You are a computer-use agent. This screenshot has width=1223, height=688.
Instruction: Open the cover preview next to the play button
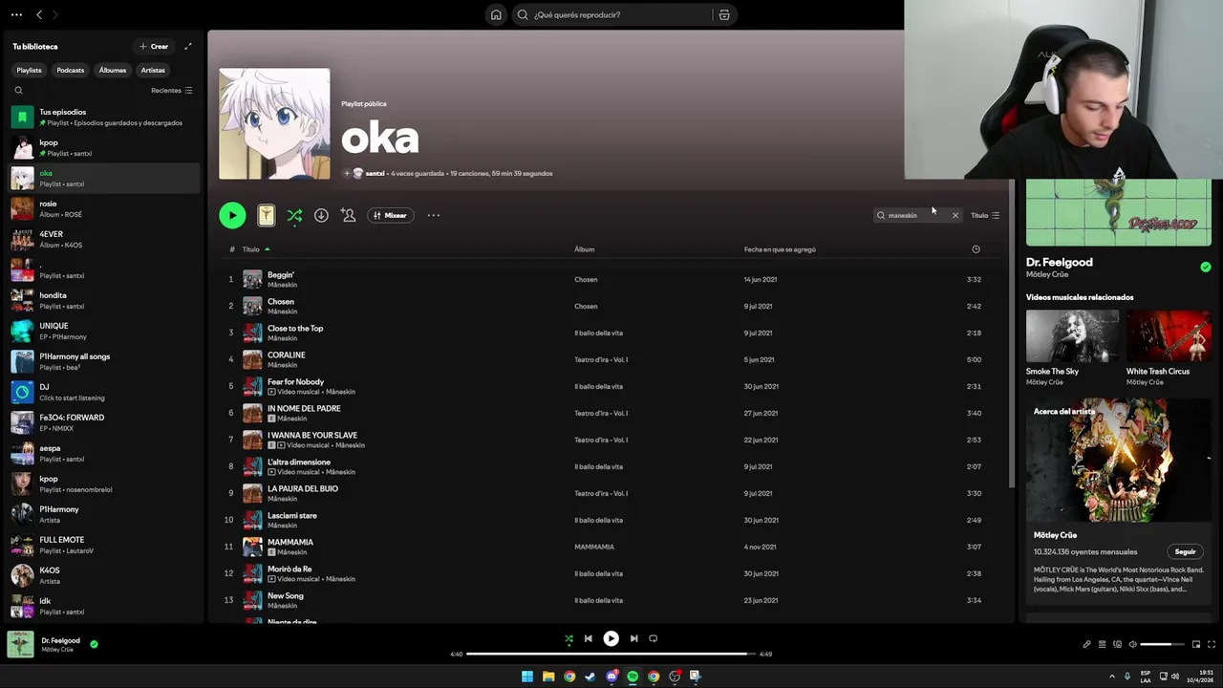point(267,215)
